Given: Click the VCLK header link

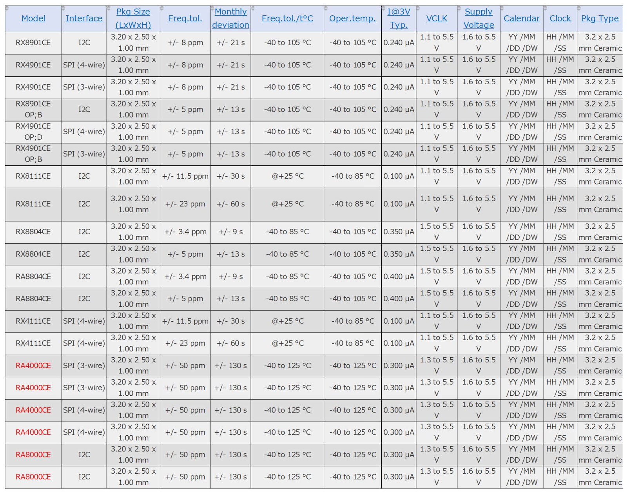Looking at the screenshot, I should pyautogui.click(x=437, y=18).
